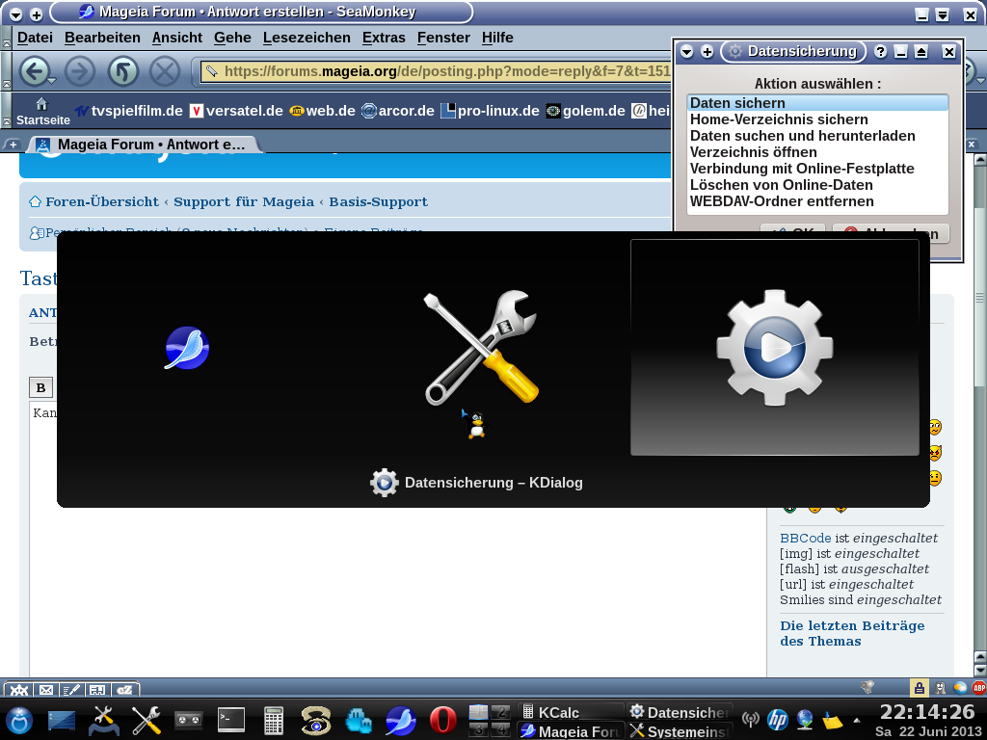Viewport: 987px width, 740px height.
Task: Select the SeaMonkey icon in window switcher
Action: [x=187, y=348]
